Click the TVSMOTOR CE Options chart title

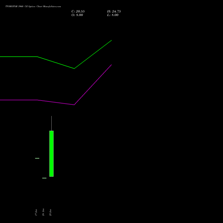33,6
